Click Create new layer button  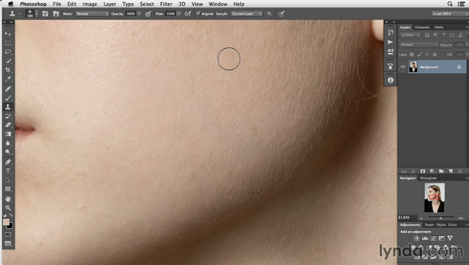(x=451, y=171)
